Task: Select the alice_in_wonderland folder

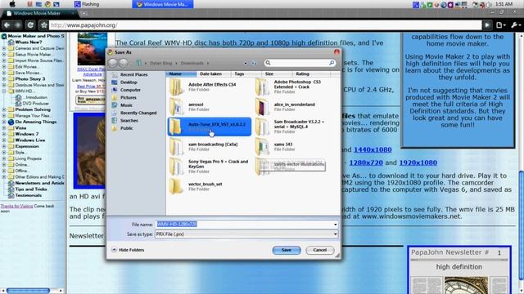Action: [294, 107]
